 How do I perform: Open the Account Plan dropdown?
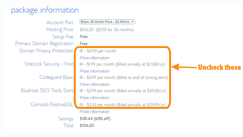107,22
